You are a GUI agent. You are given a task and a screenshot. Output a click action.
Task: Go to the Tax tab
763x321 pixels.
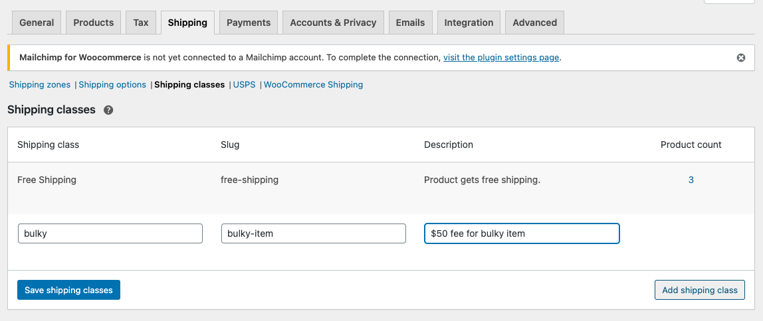[x=141, y=23]
